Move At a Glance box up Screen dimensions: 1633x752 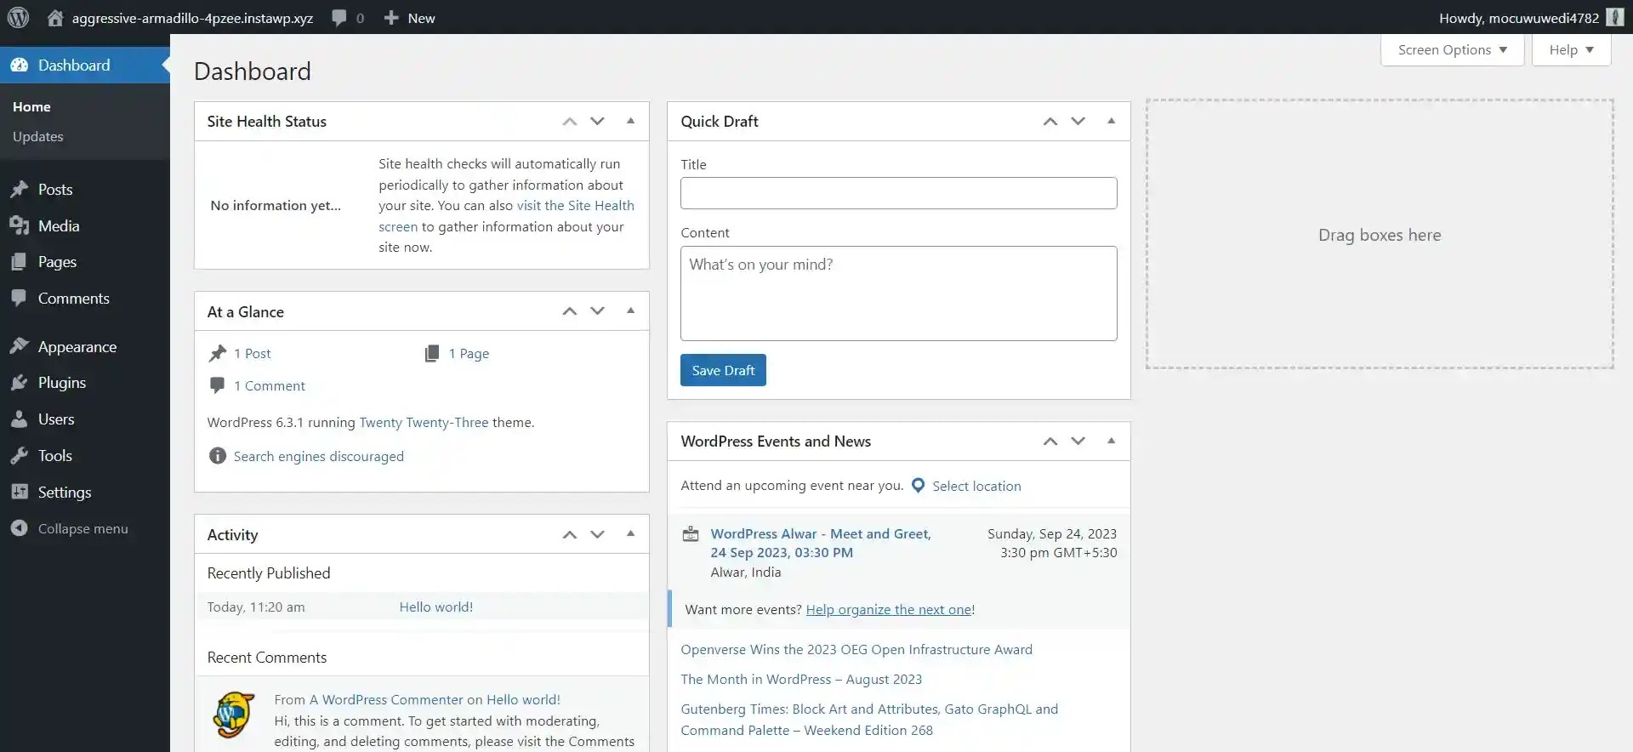[570, 311]
